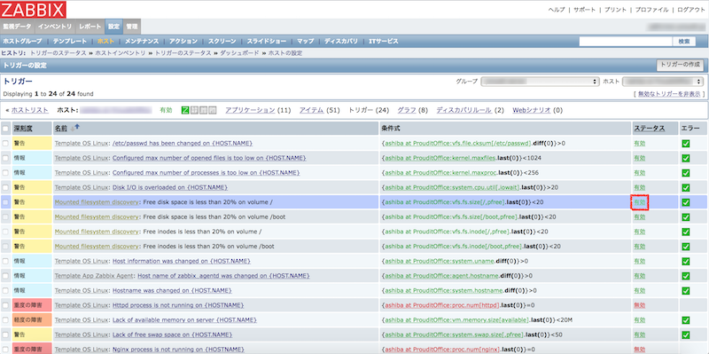Screen dimensions: 709x354
Task: Tick checkbox for /etc/passwd changed trigger
Action: pyautogui.click(x=5, y=144)
